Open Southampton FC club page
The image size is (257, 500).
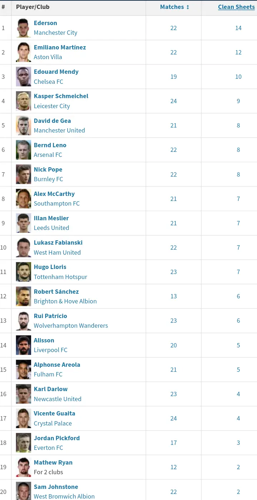56,203
